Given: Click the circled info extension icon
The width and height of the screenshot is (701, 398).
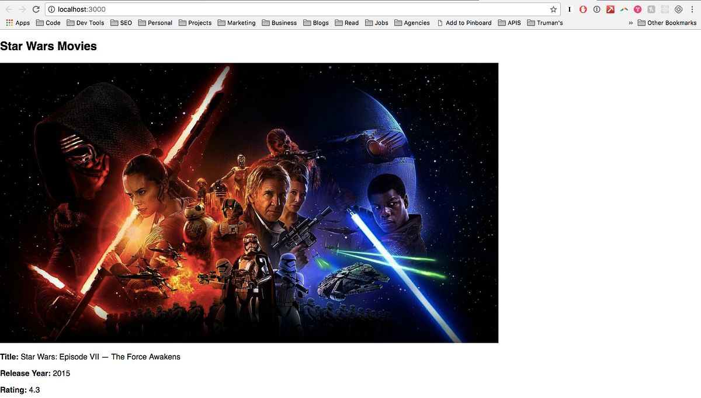Looking at the screenshot, I should coord(596,9).
